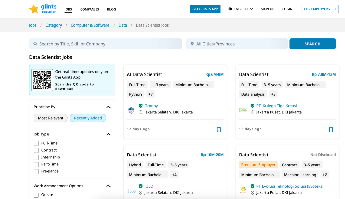Click the 1–3 years tag

[x=160, y=85]
